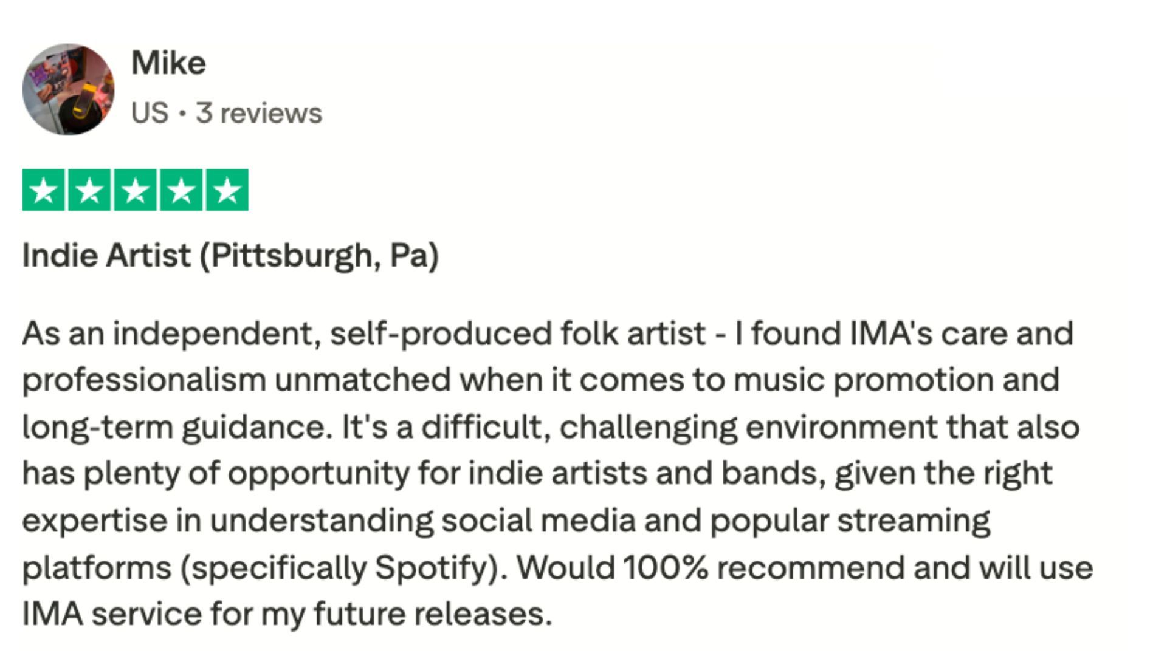This screenshot has width=1167, height=656.
Task: Select the first green star
Action: (x=43, y=190)
